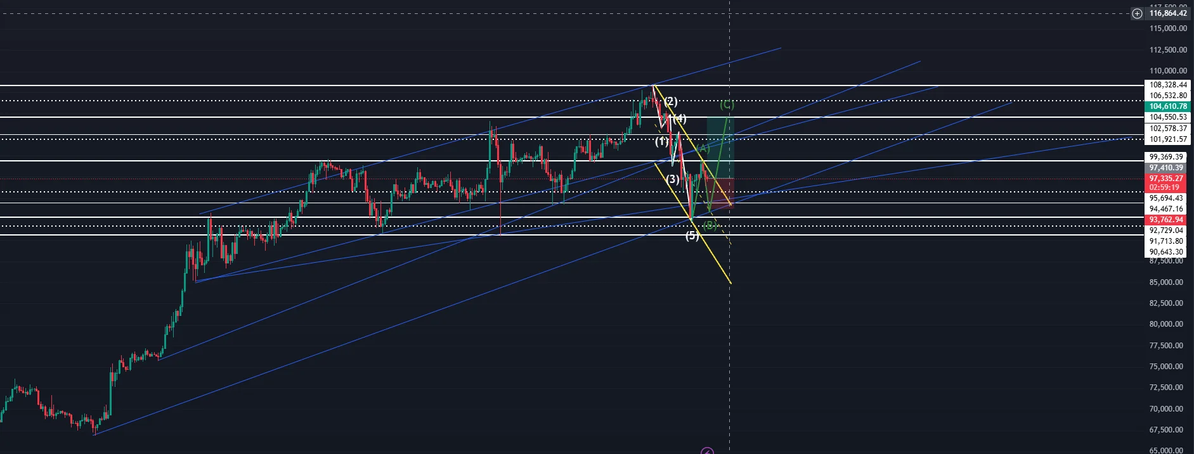The image size is (1194, 454).
Task: Click the 110,000.00 axis tick
Action: point(1168,71)
